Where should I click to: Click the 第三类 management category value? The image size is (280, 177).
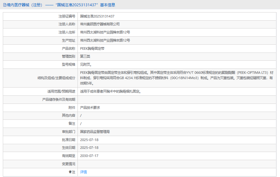(85, 56)
